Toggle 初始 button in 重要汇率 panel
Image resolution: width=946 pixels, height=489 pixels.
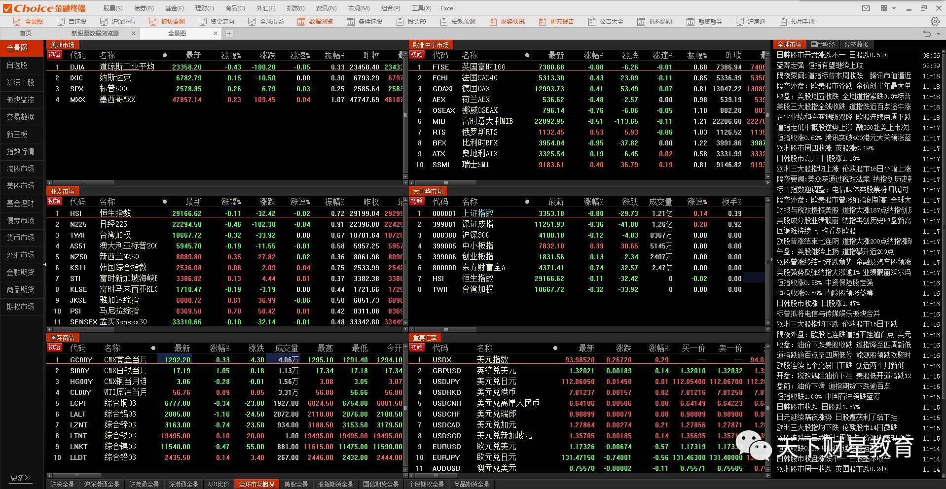tap(417, 348)
